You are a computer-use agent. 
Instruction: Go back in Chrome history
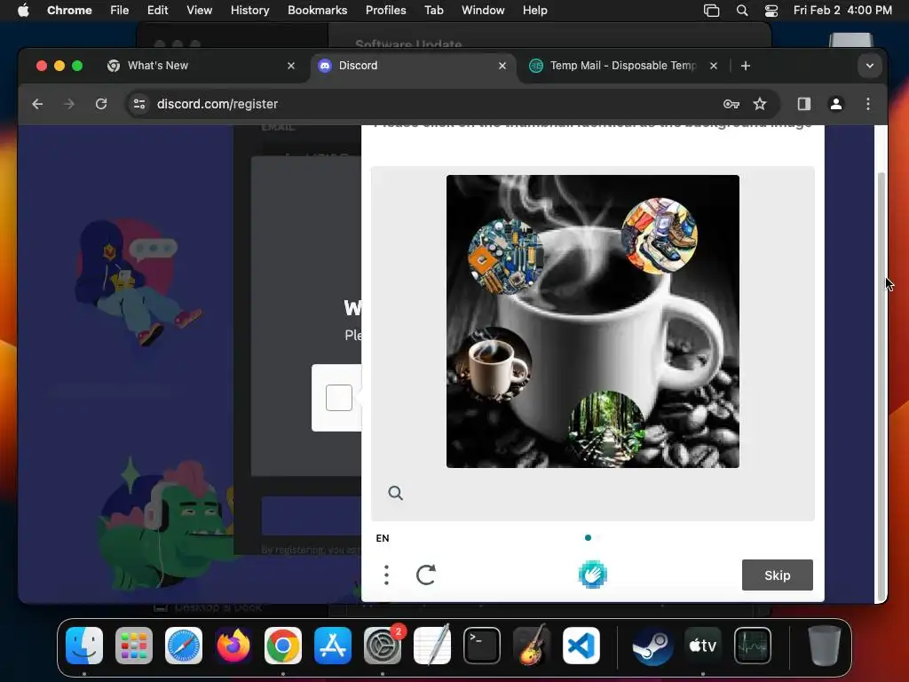37,104
